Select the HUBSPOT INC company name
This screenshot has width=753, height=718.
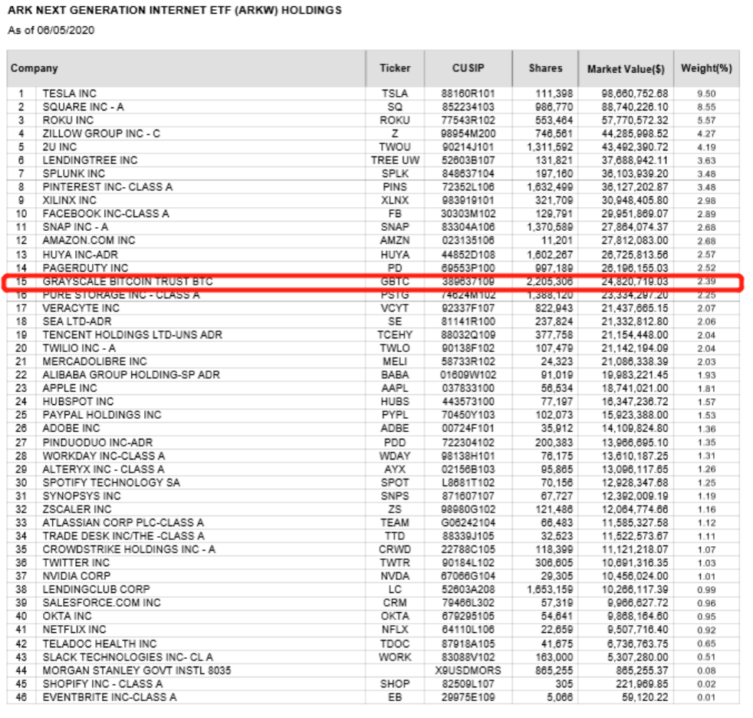click(77, 402)
